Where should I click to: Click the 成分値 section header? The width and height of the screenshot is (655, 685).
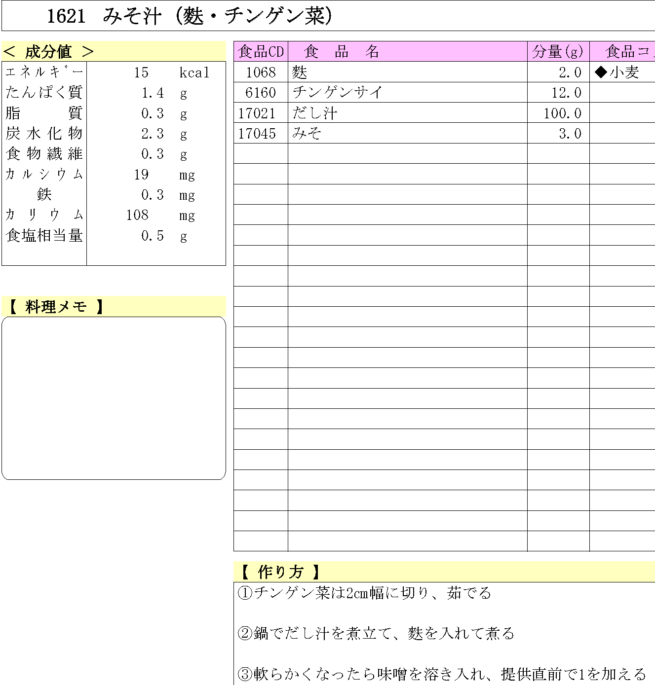pyautogui.click(x=48, y=52)
